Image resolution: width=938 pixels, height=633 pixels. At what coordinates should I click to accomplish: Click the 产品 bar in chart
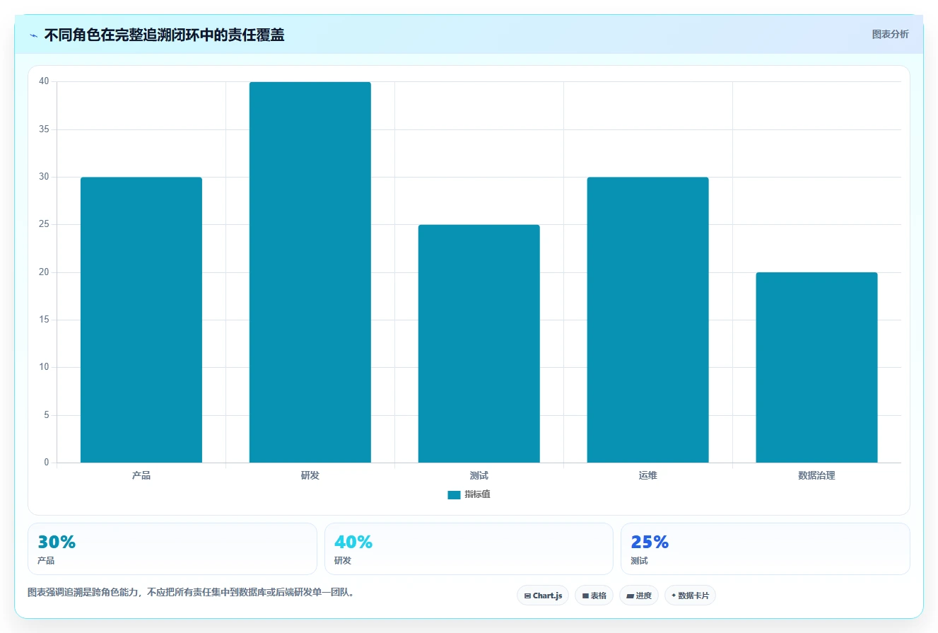tap(141, 320)
